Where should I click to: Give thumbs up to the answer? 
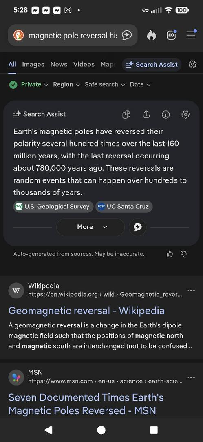coord(170,254)
